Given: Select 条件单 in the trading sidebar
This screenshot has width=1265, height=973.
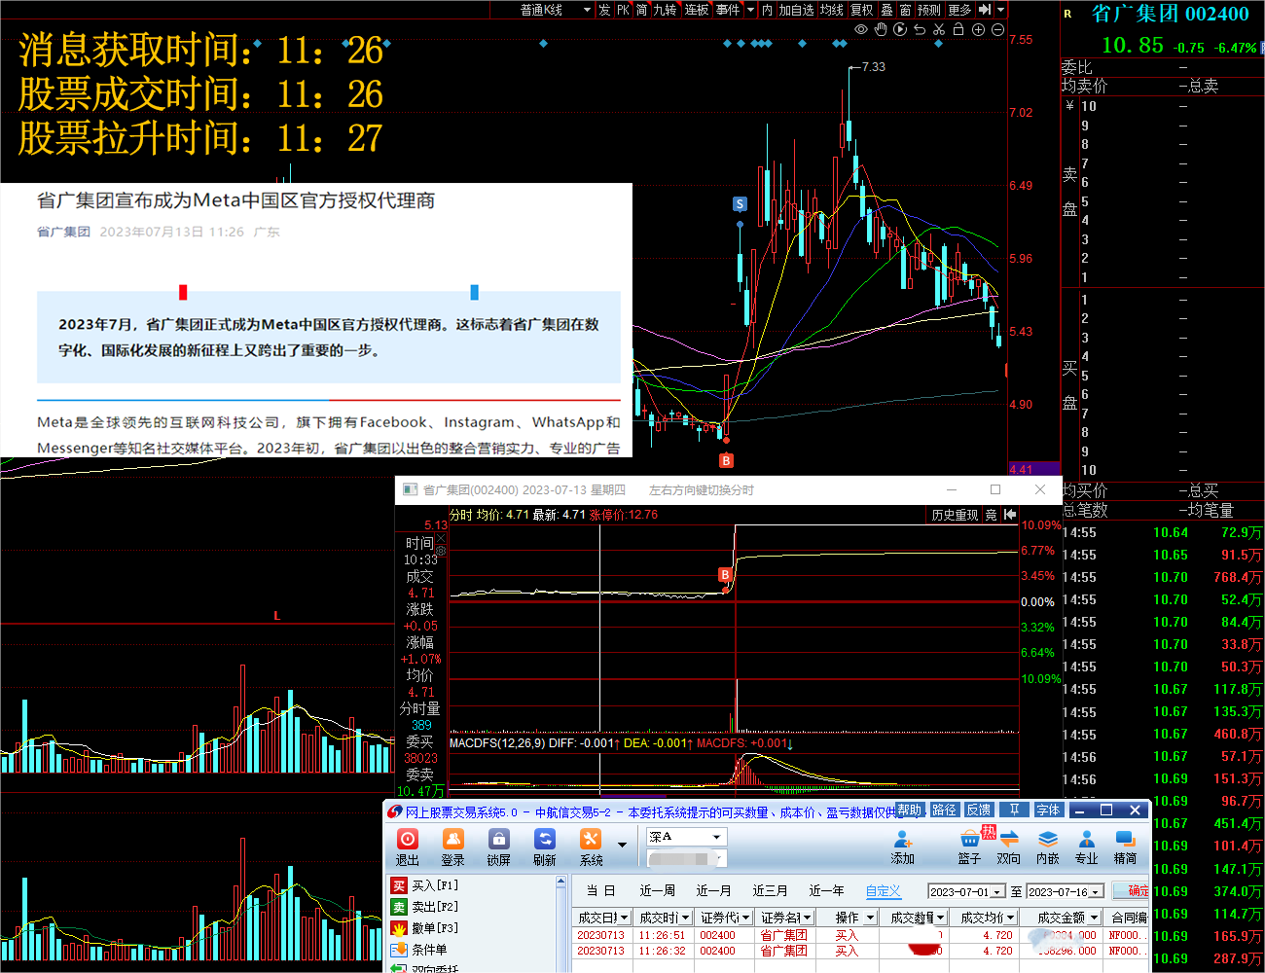Looking at the screenshot, I should [x=419, y=950].
